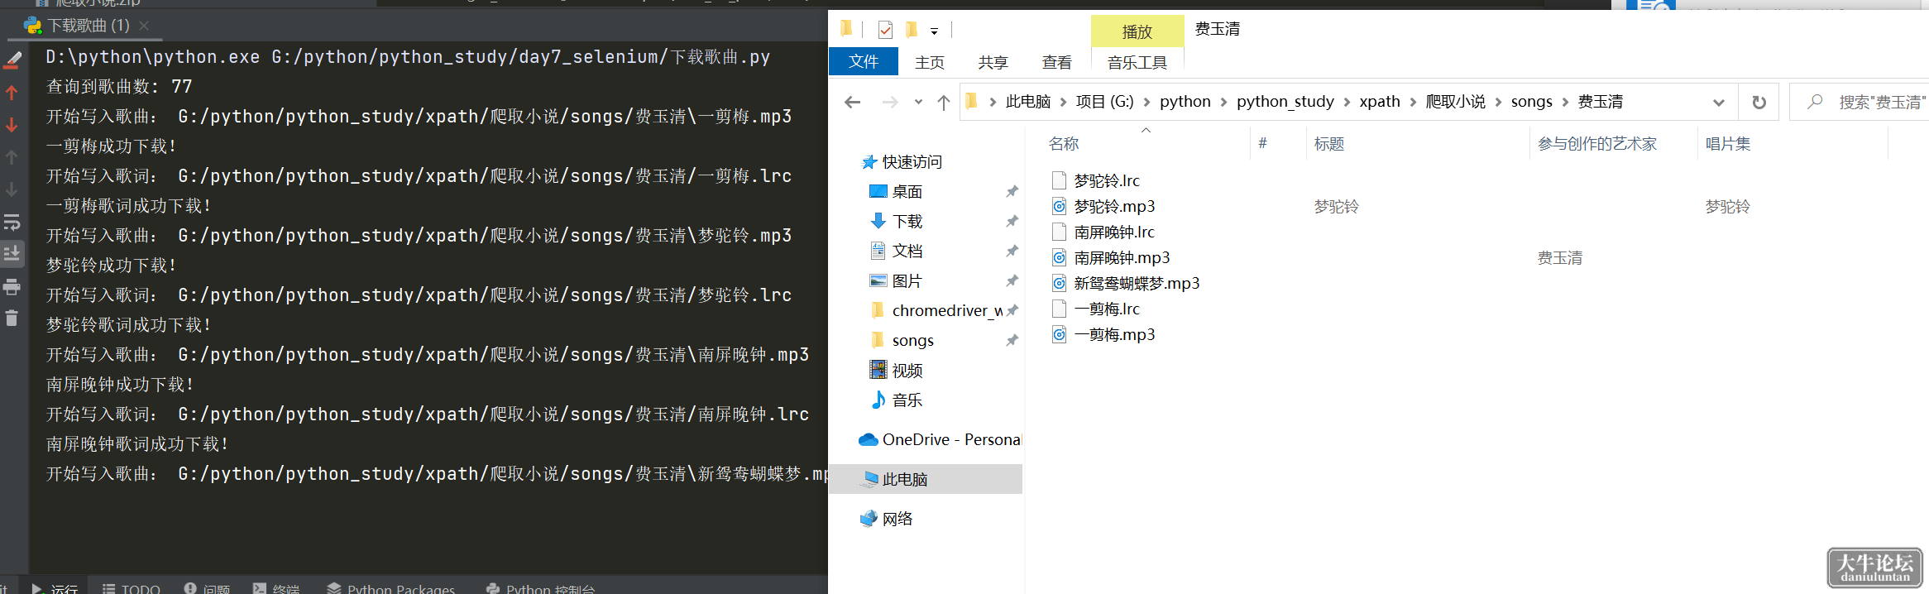Screen dimensions: 1929x594
Task: Open the 终端 tool window tab
Action: pos(276,588)
